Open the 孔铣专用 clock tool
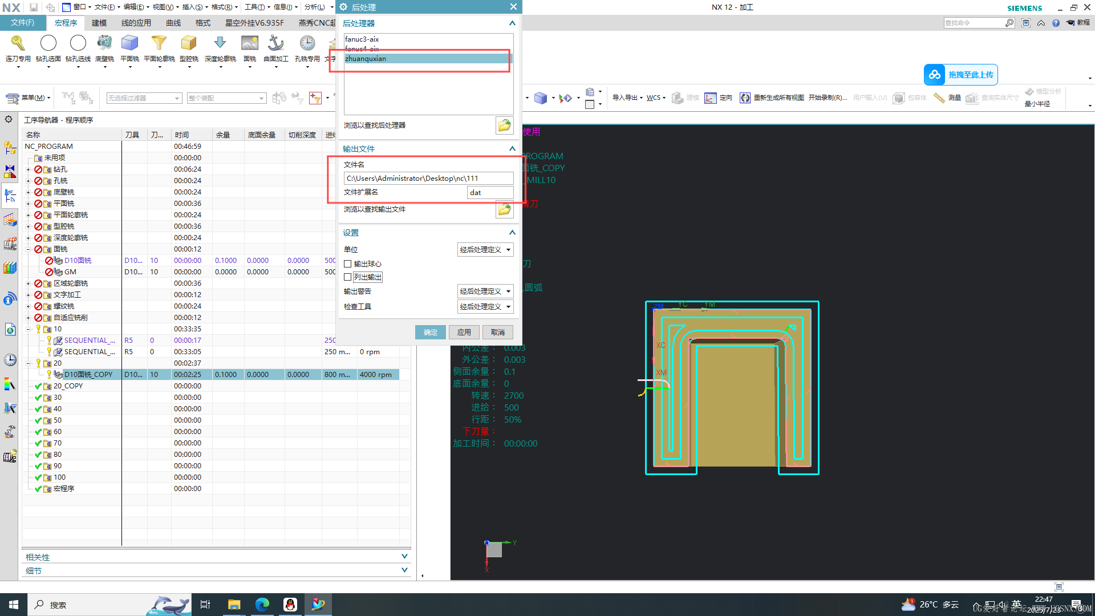1095x616 pixels. (x=307, y=48)
